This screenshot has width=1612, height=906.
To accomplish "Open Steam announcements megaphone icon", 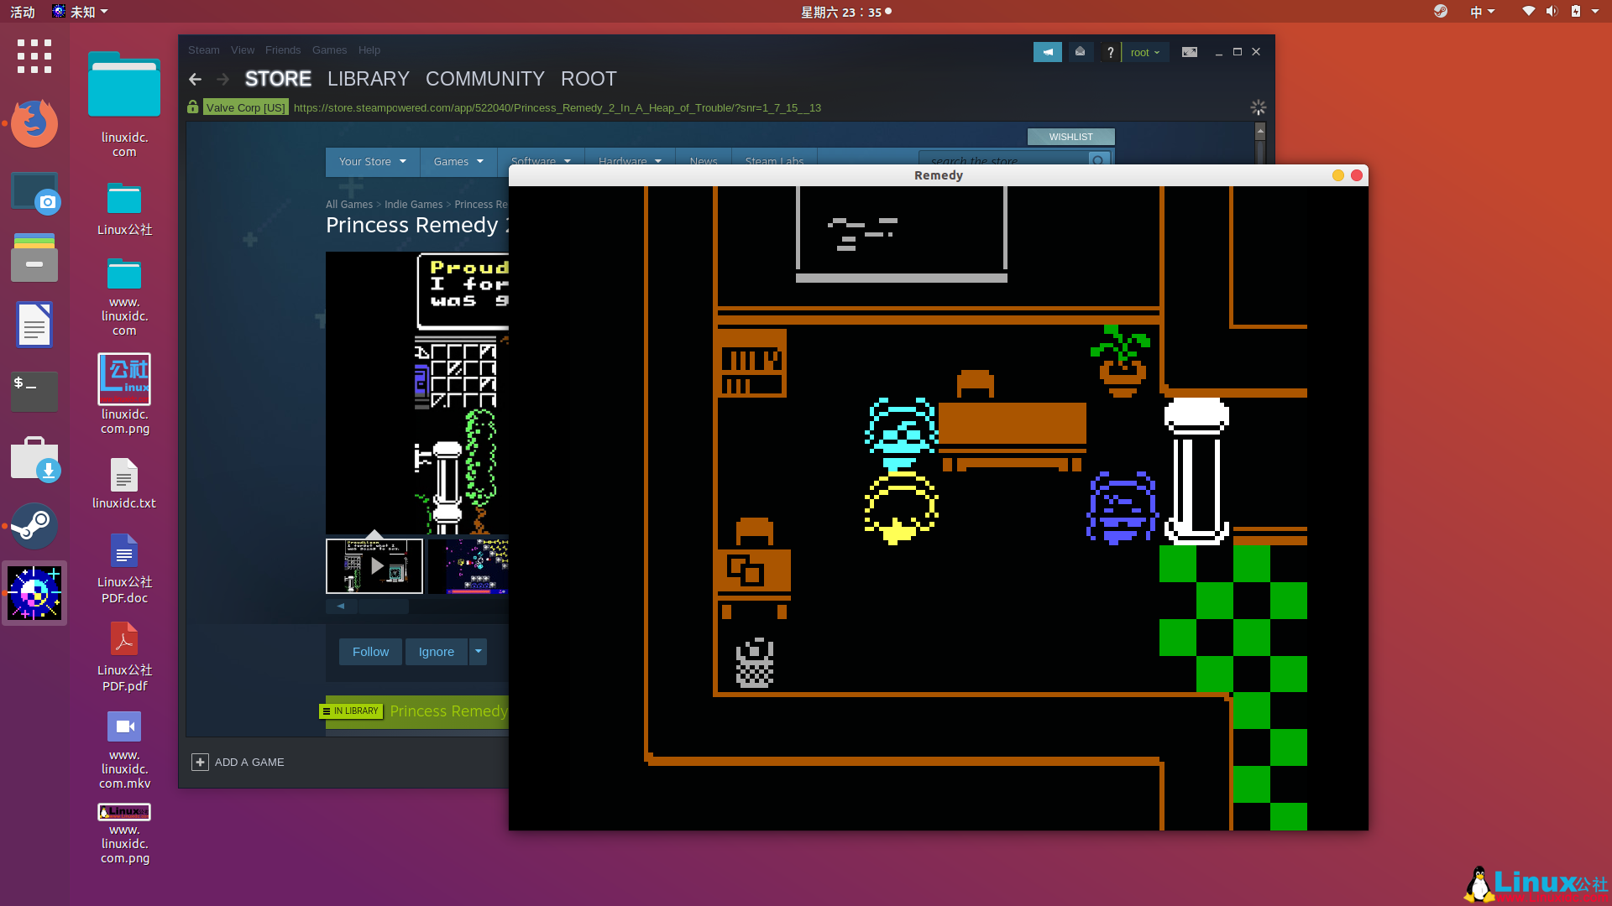I will coord(1047,52).
